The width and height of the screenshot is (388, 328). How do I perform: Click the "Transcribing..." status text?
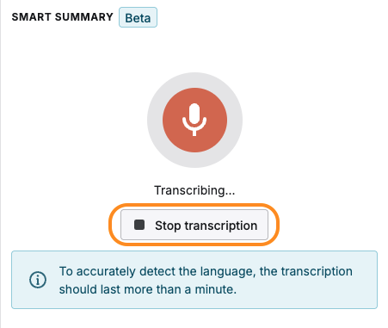194,190
